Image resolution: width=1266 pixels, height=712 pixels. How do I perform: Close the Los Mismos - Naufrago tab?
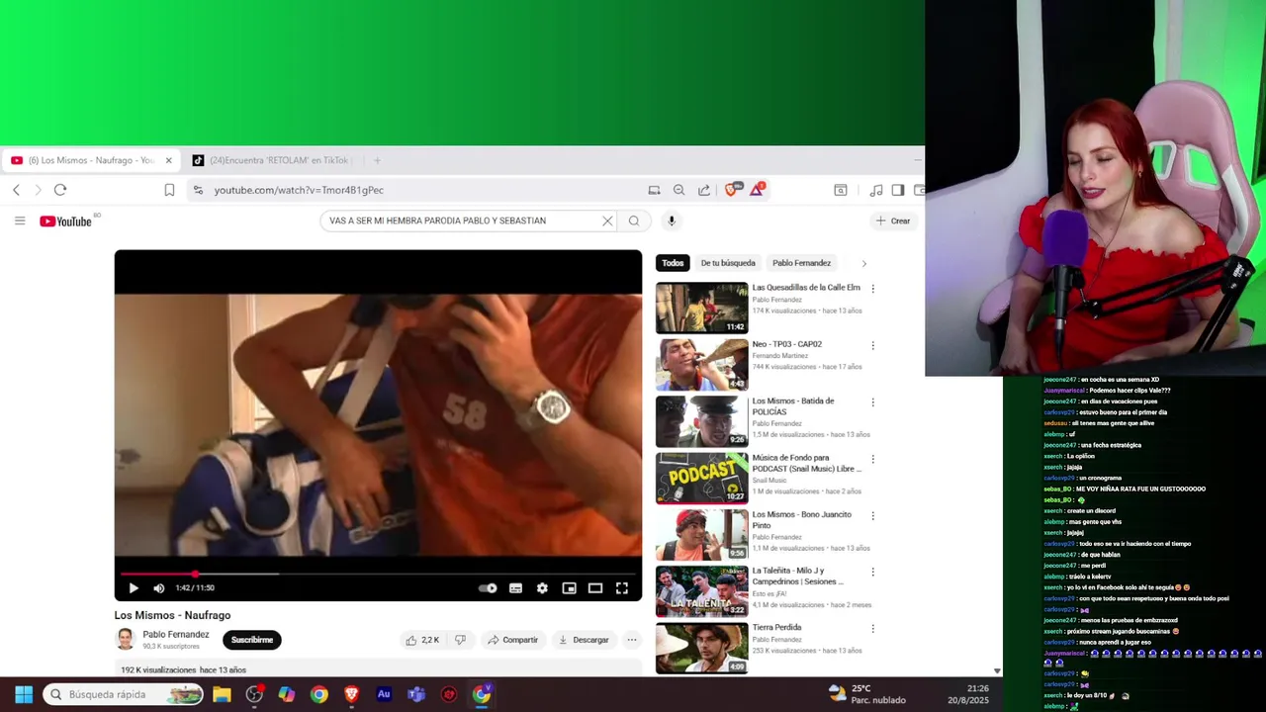coord(168,160)
